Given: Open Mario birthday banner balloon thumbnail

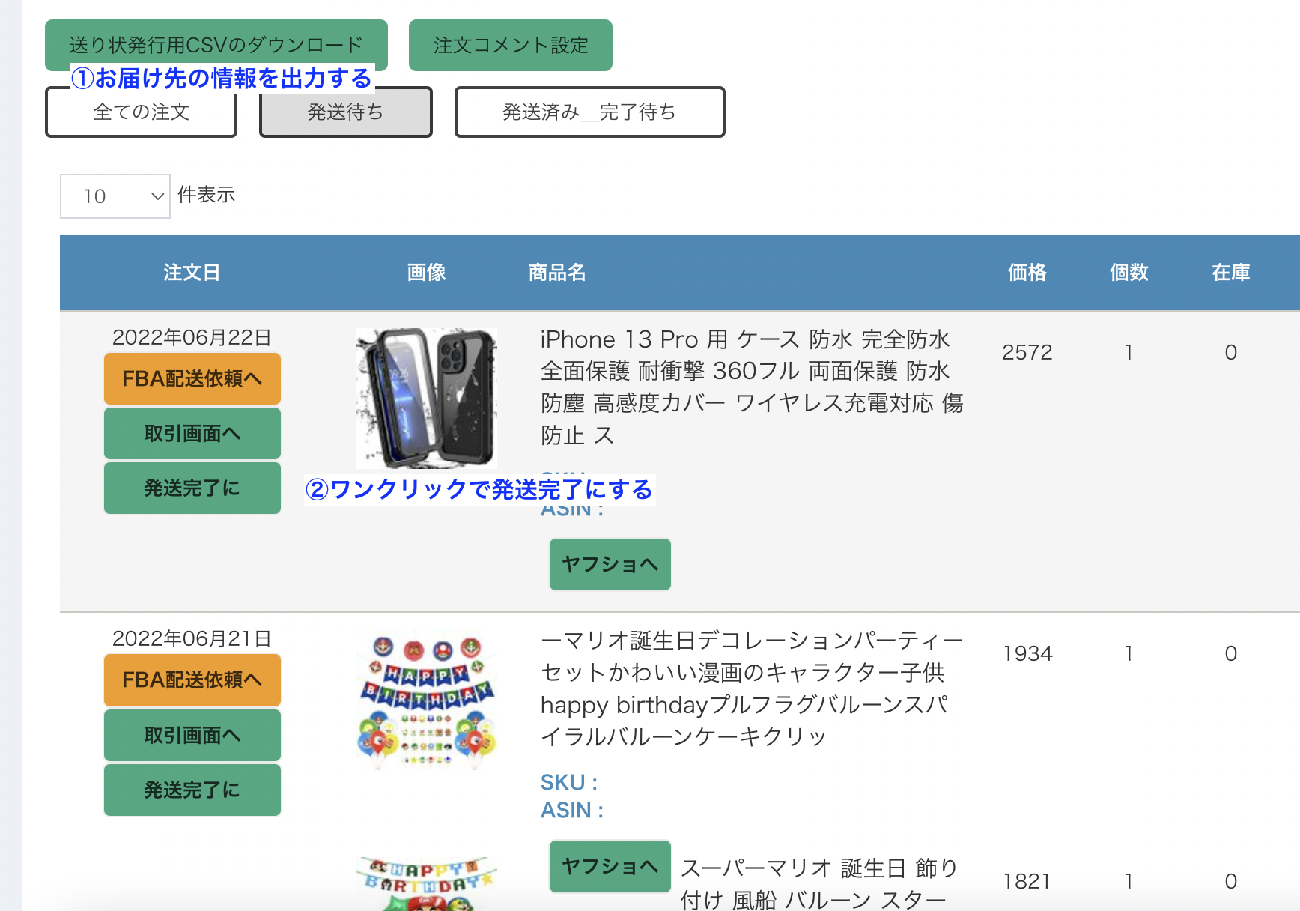Looking at the screenshot, I should coord(426,701).
